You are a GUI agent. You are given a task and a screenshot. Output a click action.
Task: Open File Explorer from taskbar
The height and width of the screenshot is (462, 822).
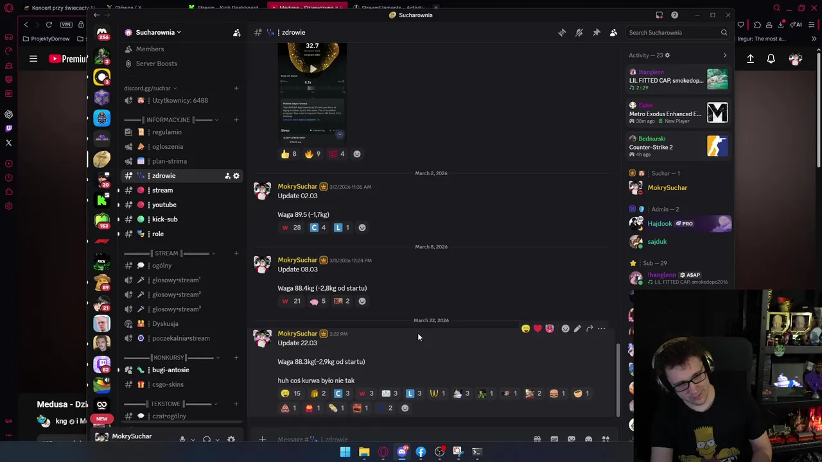click(364, 452)
